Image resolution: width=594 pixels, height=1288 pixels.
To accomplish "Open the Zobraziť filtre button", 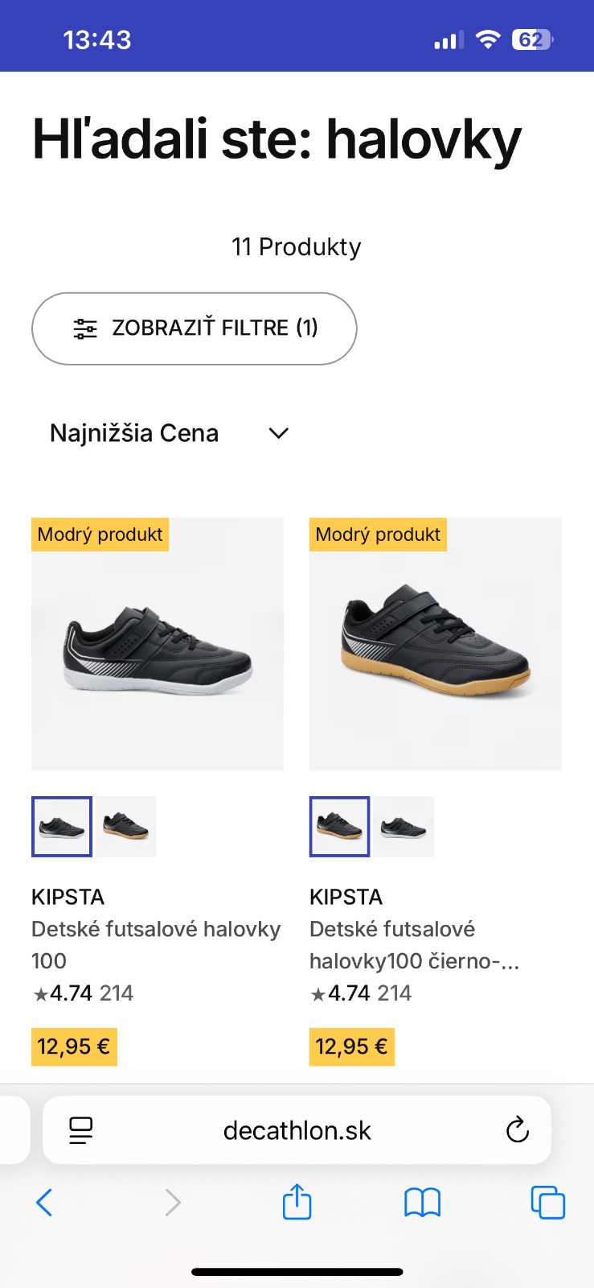I will pos(195,328).
